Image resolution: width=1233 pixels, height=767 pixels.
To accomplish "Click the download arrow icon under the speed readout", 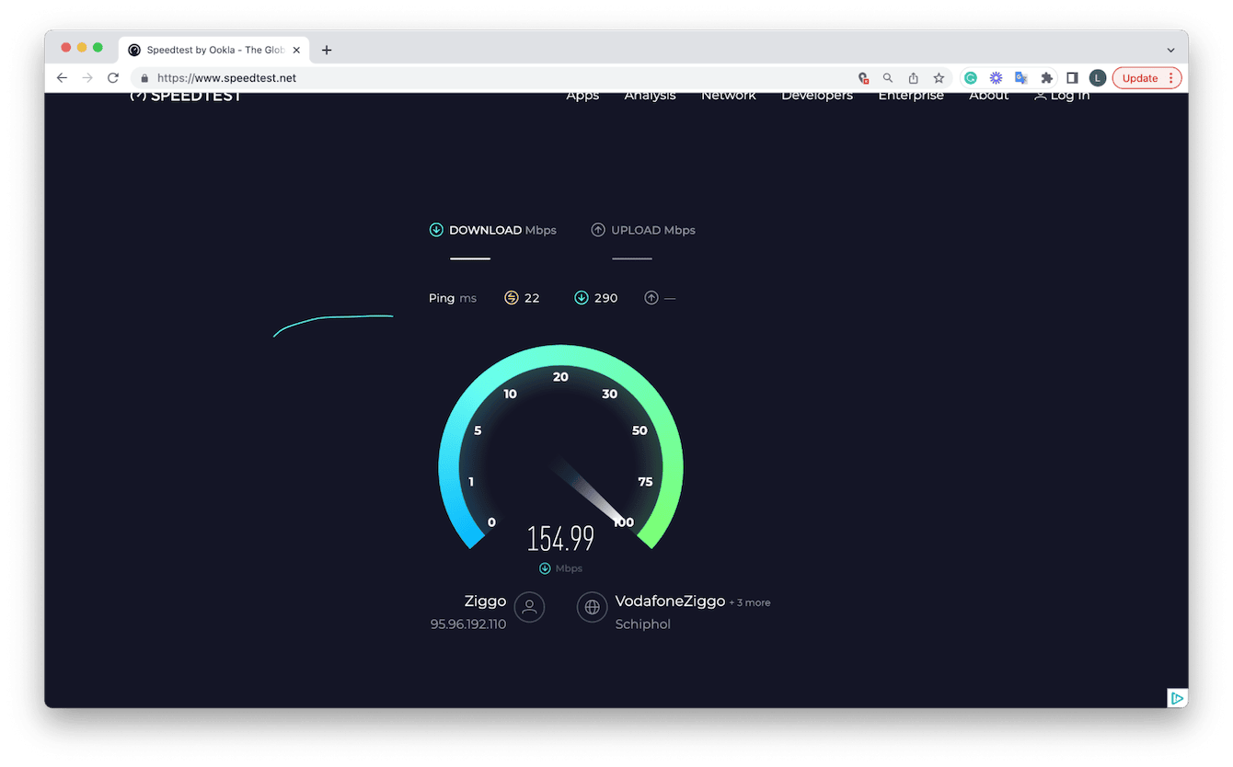I will (546, 568).
